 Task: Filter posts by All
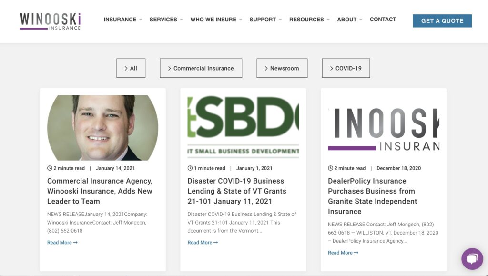(131, 68)
